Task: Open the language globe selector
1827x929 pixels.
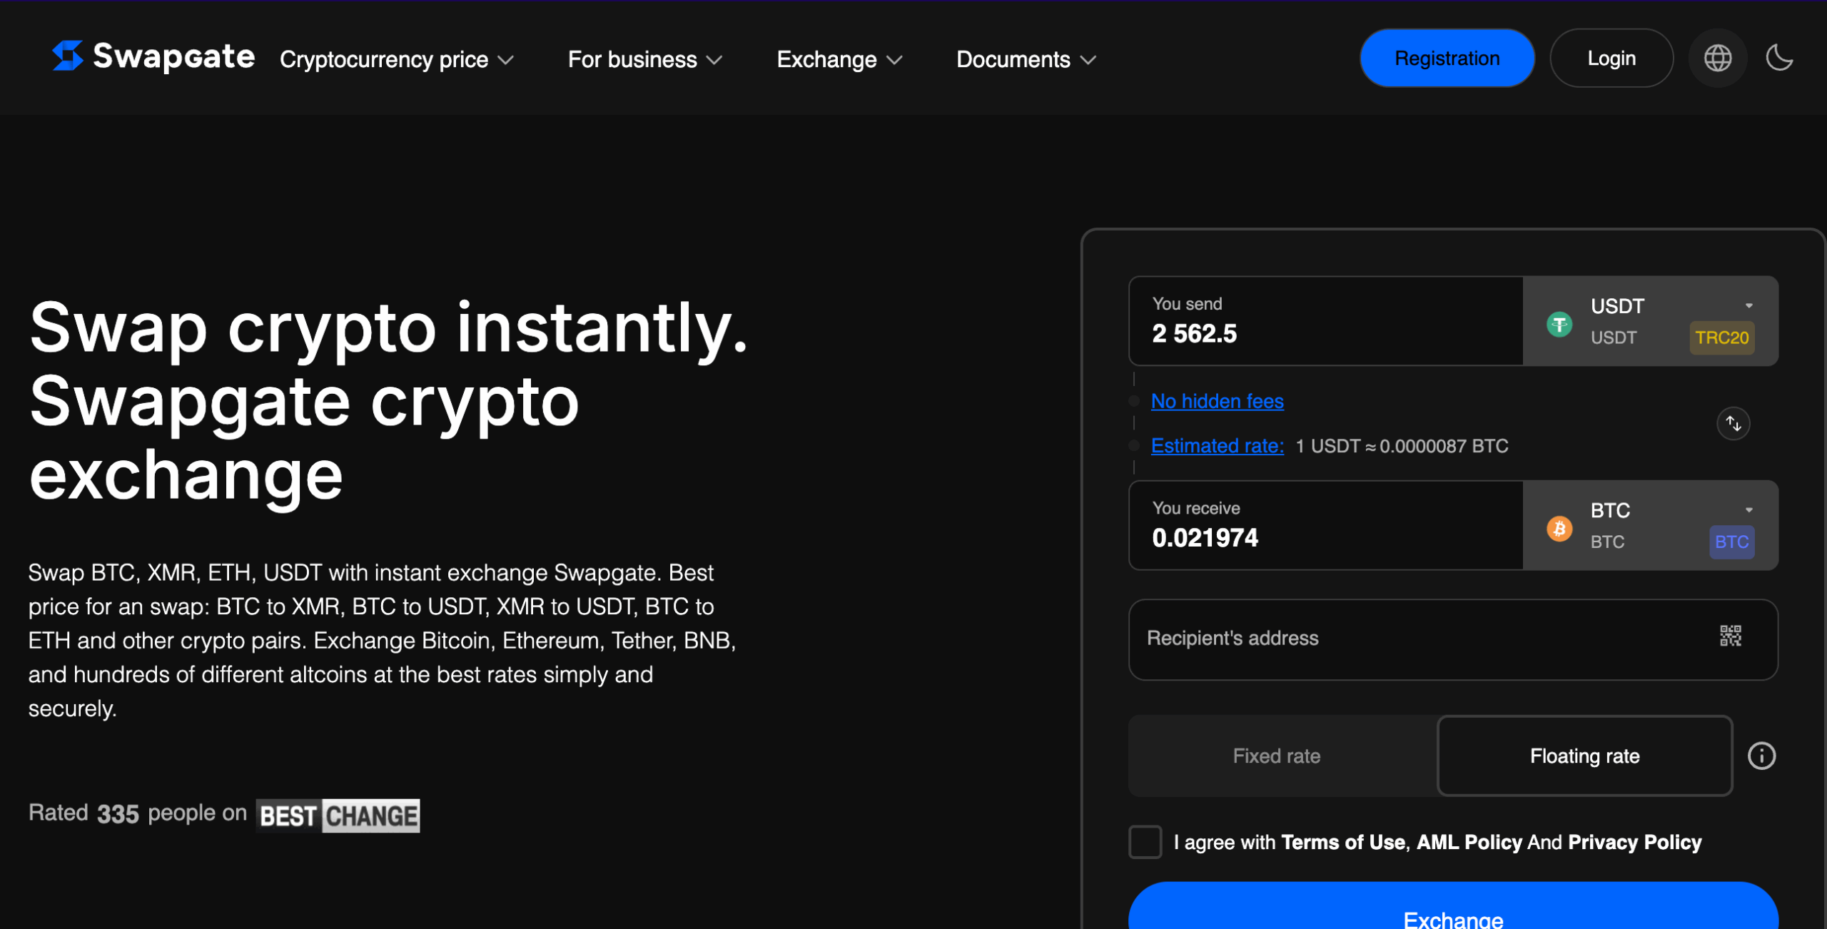Action: click(x=1717, y=58)
